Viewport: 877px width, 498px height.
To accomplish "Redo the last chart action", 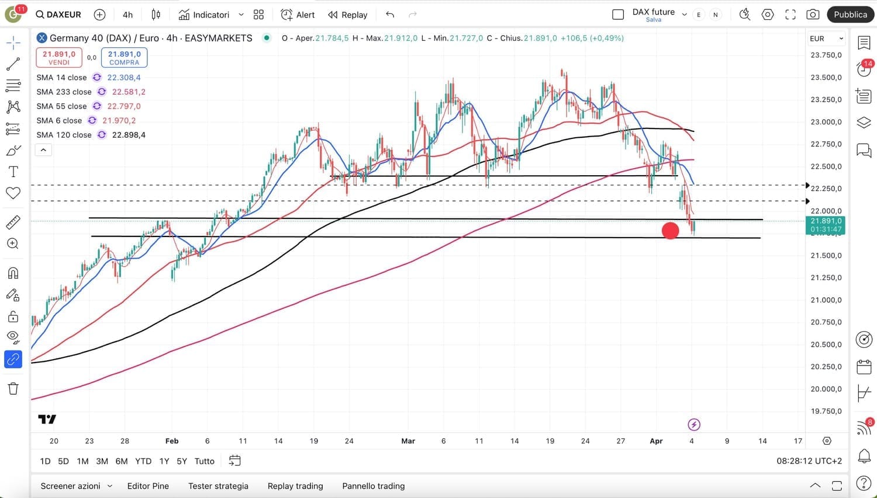I will (413, 15).
